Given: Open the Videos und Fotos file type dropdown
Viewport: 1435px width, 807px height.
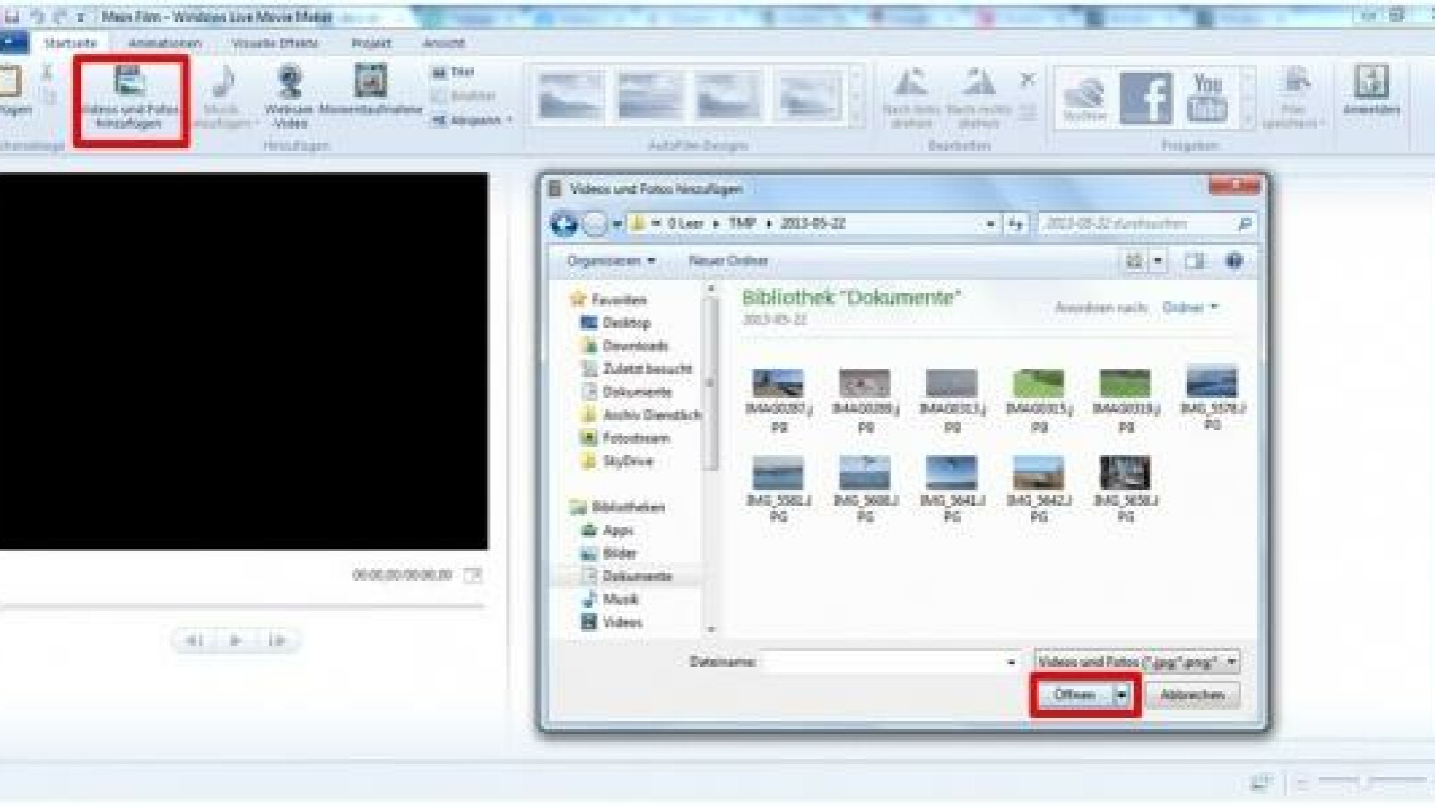Looking at the screenshot, I should [x=1137, y=662].
